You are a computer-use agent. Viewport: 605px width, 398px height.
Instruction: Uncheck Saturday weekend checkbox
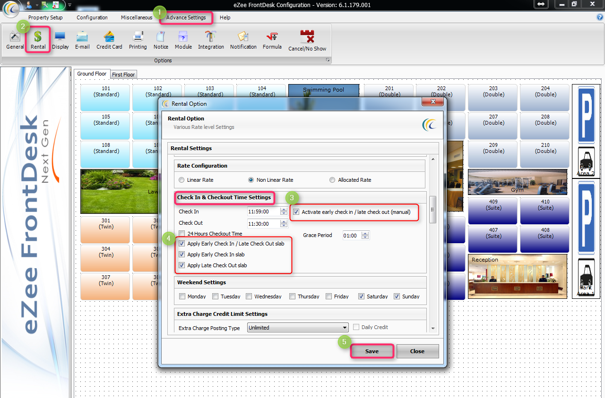point(361,296)
